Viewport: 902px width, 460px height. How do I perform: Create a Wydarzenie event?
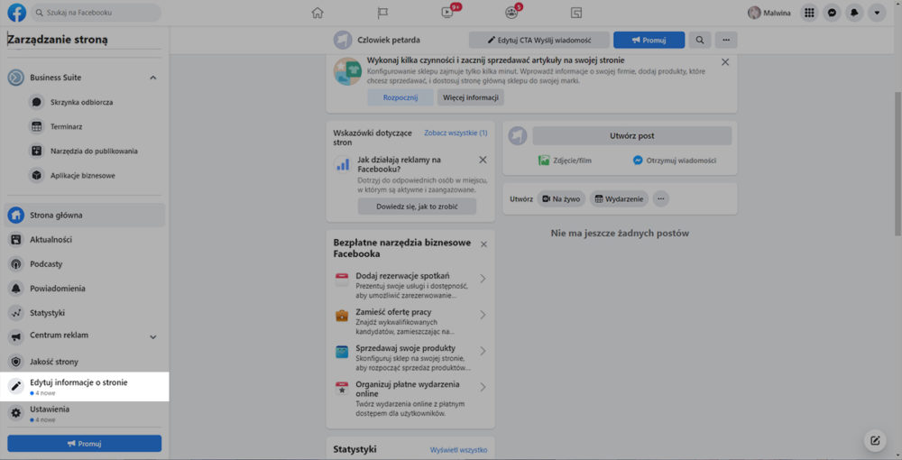point(619,199)
